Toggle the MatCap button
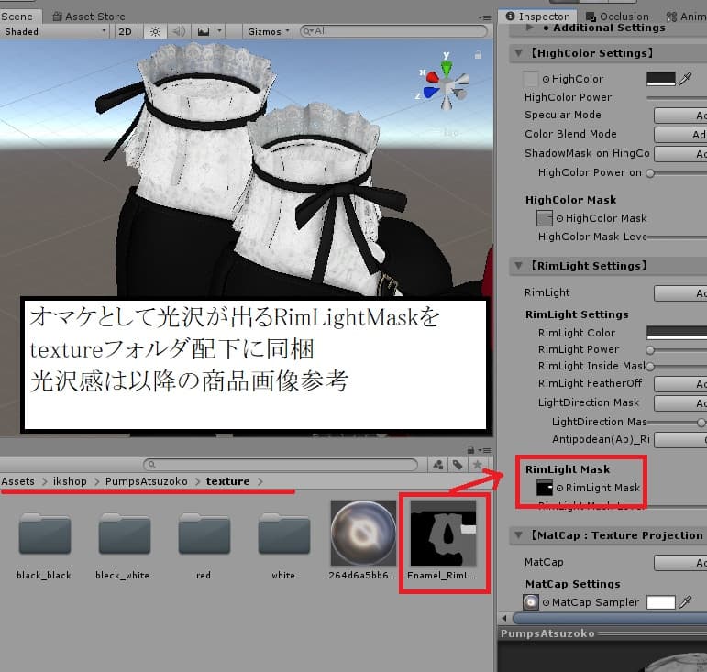Image resolution: width=707 pixels, height=672 pixels. click(x=680, y=563)
